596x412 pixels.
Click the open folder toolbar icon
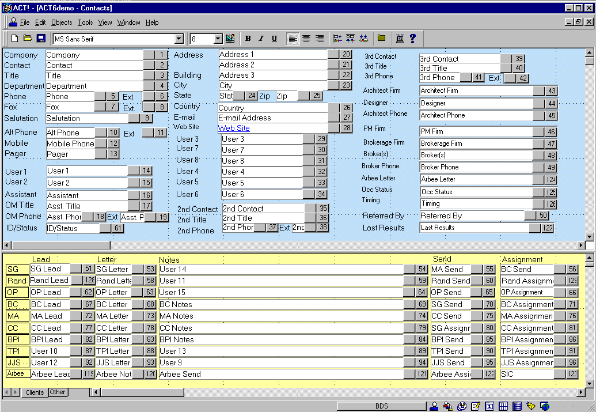28,39
